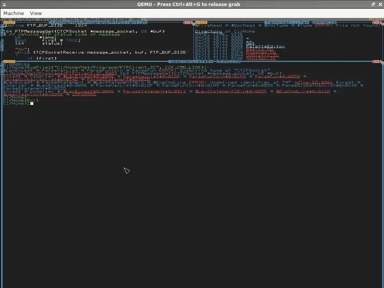The height and width of the screenshot is (288, 384).
Task: Open the View menu in QEMU
Action: [36, 13]
